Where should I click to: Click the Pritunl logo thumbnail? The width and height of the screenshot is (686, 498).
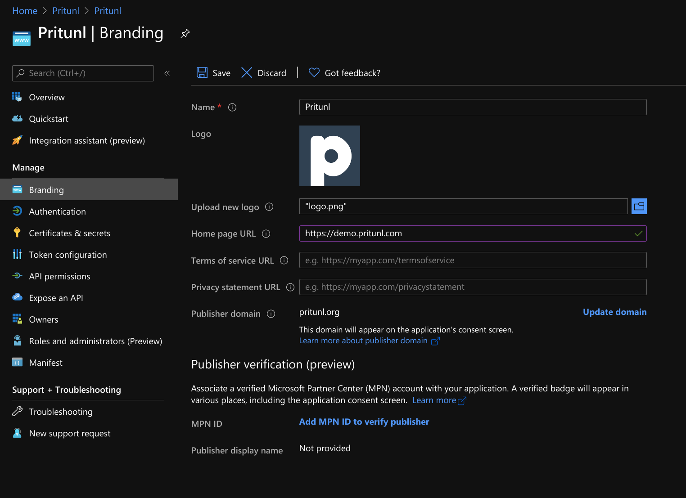click(329, 156)
